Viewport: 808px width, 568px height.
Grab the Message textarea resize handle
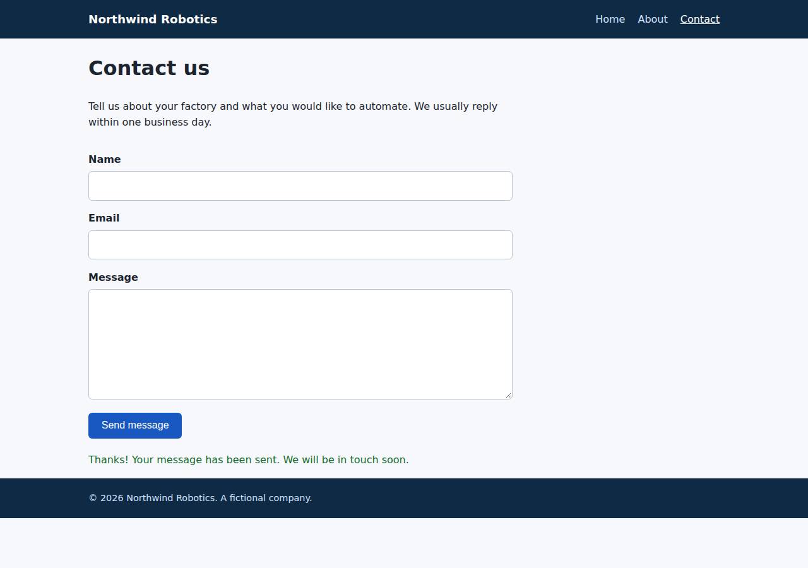[508, 395]
